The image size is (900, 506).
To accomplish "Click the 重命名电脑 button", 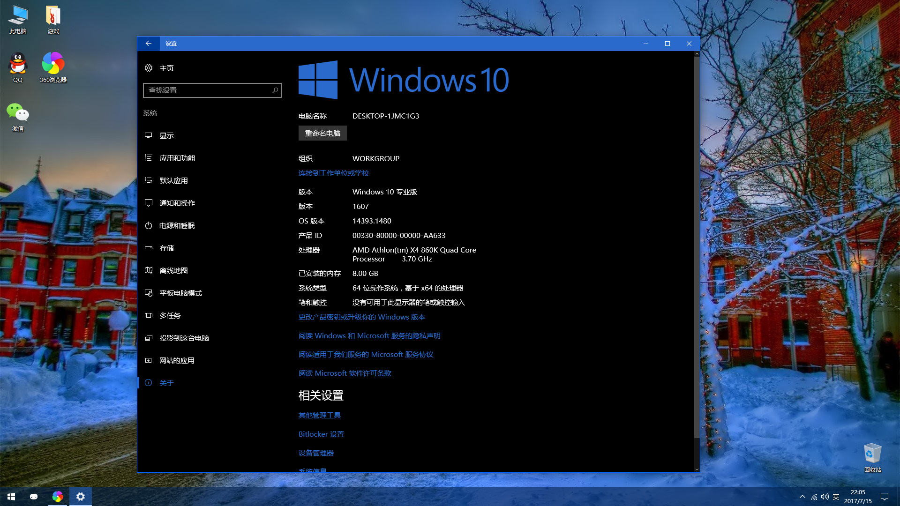I will tap(322, 133).
